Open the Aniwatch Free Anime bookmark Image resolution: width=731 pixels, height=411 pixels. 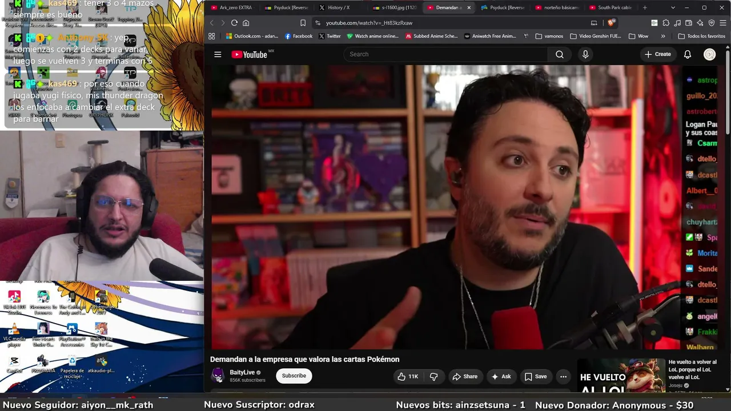click(490, 36)
